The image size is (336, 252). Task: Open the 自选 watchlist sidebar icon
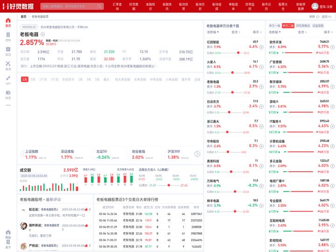[x=8, y=49]
